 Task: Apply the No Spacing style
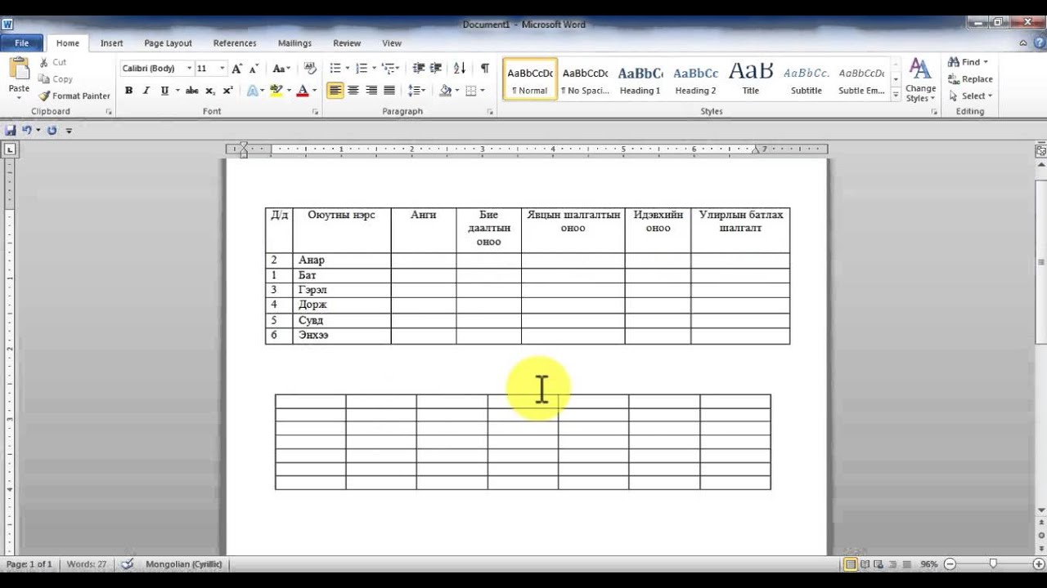click(585, 79)
